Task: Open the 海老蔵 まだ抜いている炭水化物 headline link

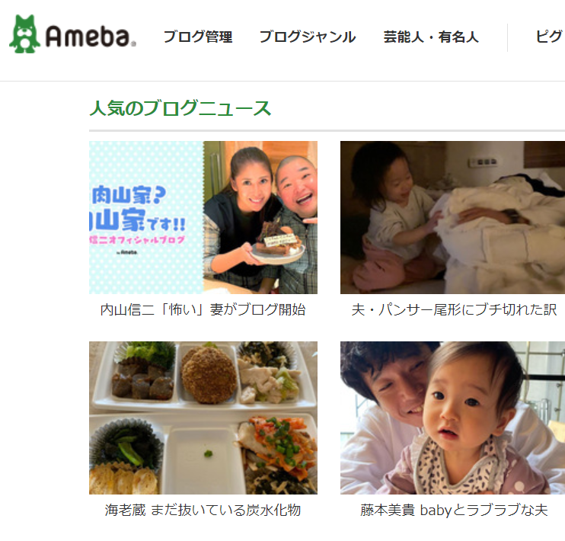Action: (203, 510)
